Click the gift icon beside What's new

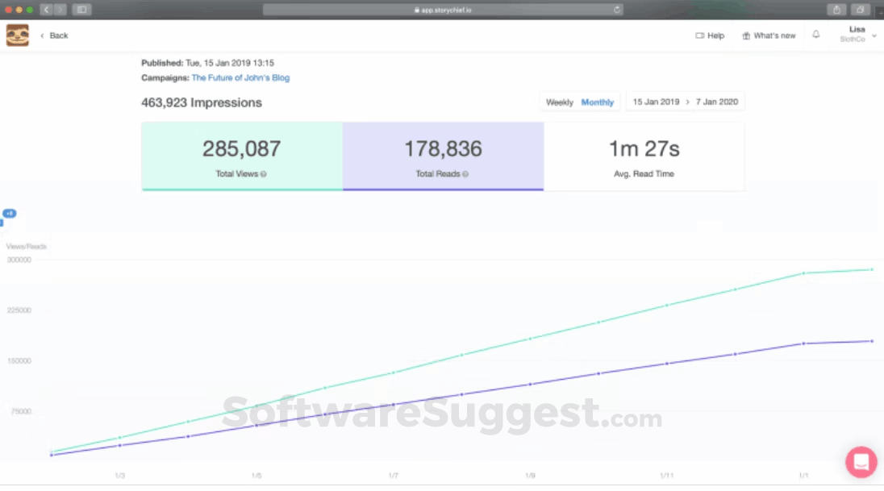pos(746,35)
